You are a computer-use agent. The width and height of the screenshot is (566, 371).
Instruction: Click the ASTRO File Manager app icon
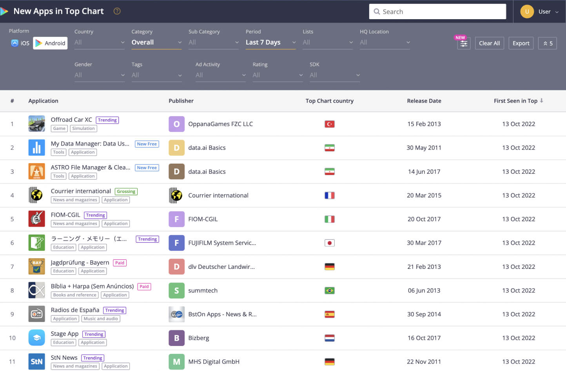[36, 171]
